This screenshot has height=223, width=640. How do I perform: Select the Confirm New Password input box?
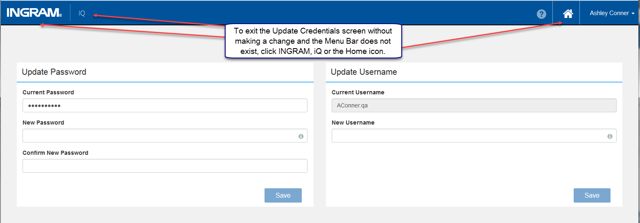pos(165,166)
